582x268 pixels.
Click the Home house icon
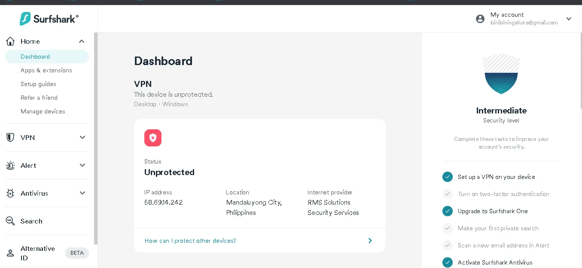[x=10, y=41]
